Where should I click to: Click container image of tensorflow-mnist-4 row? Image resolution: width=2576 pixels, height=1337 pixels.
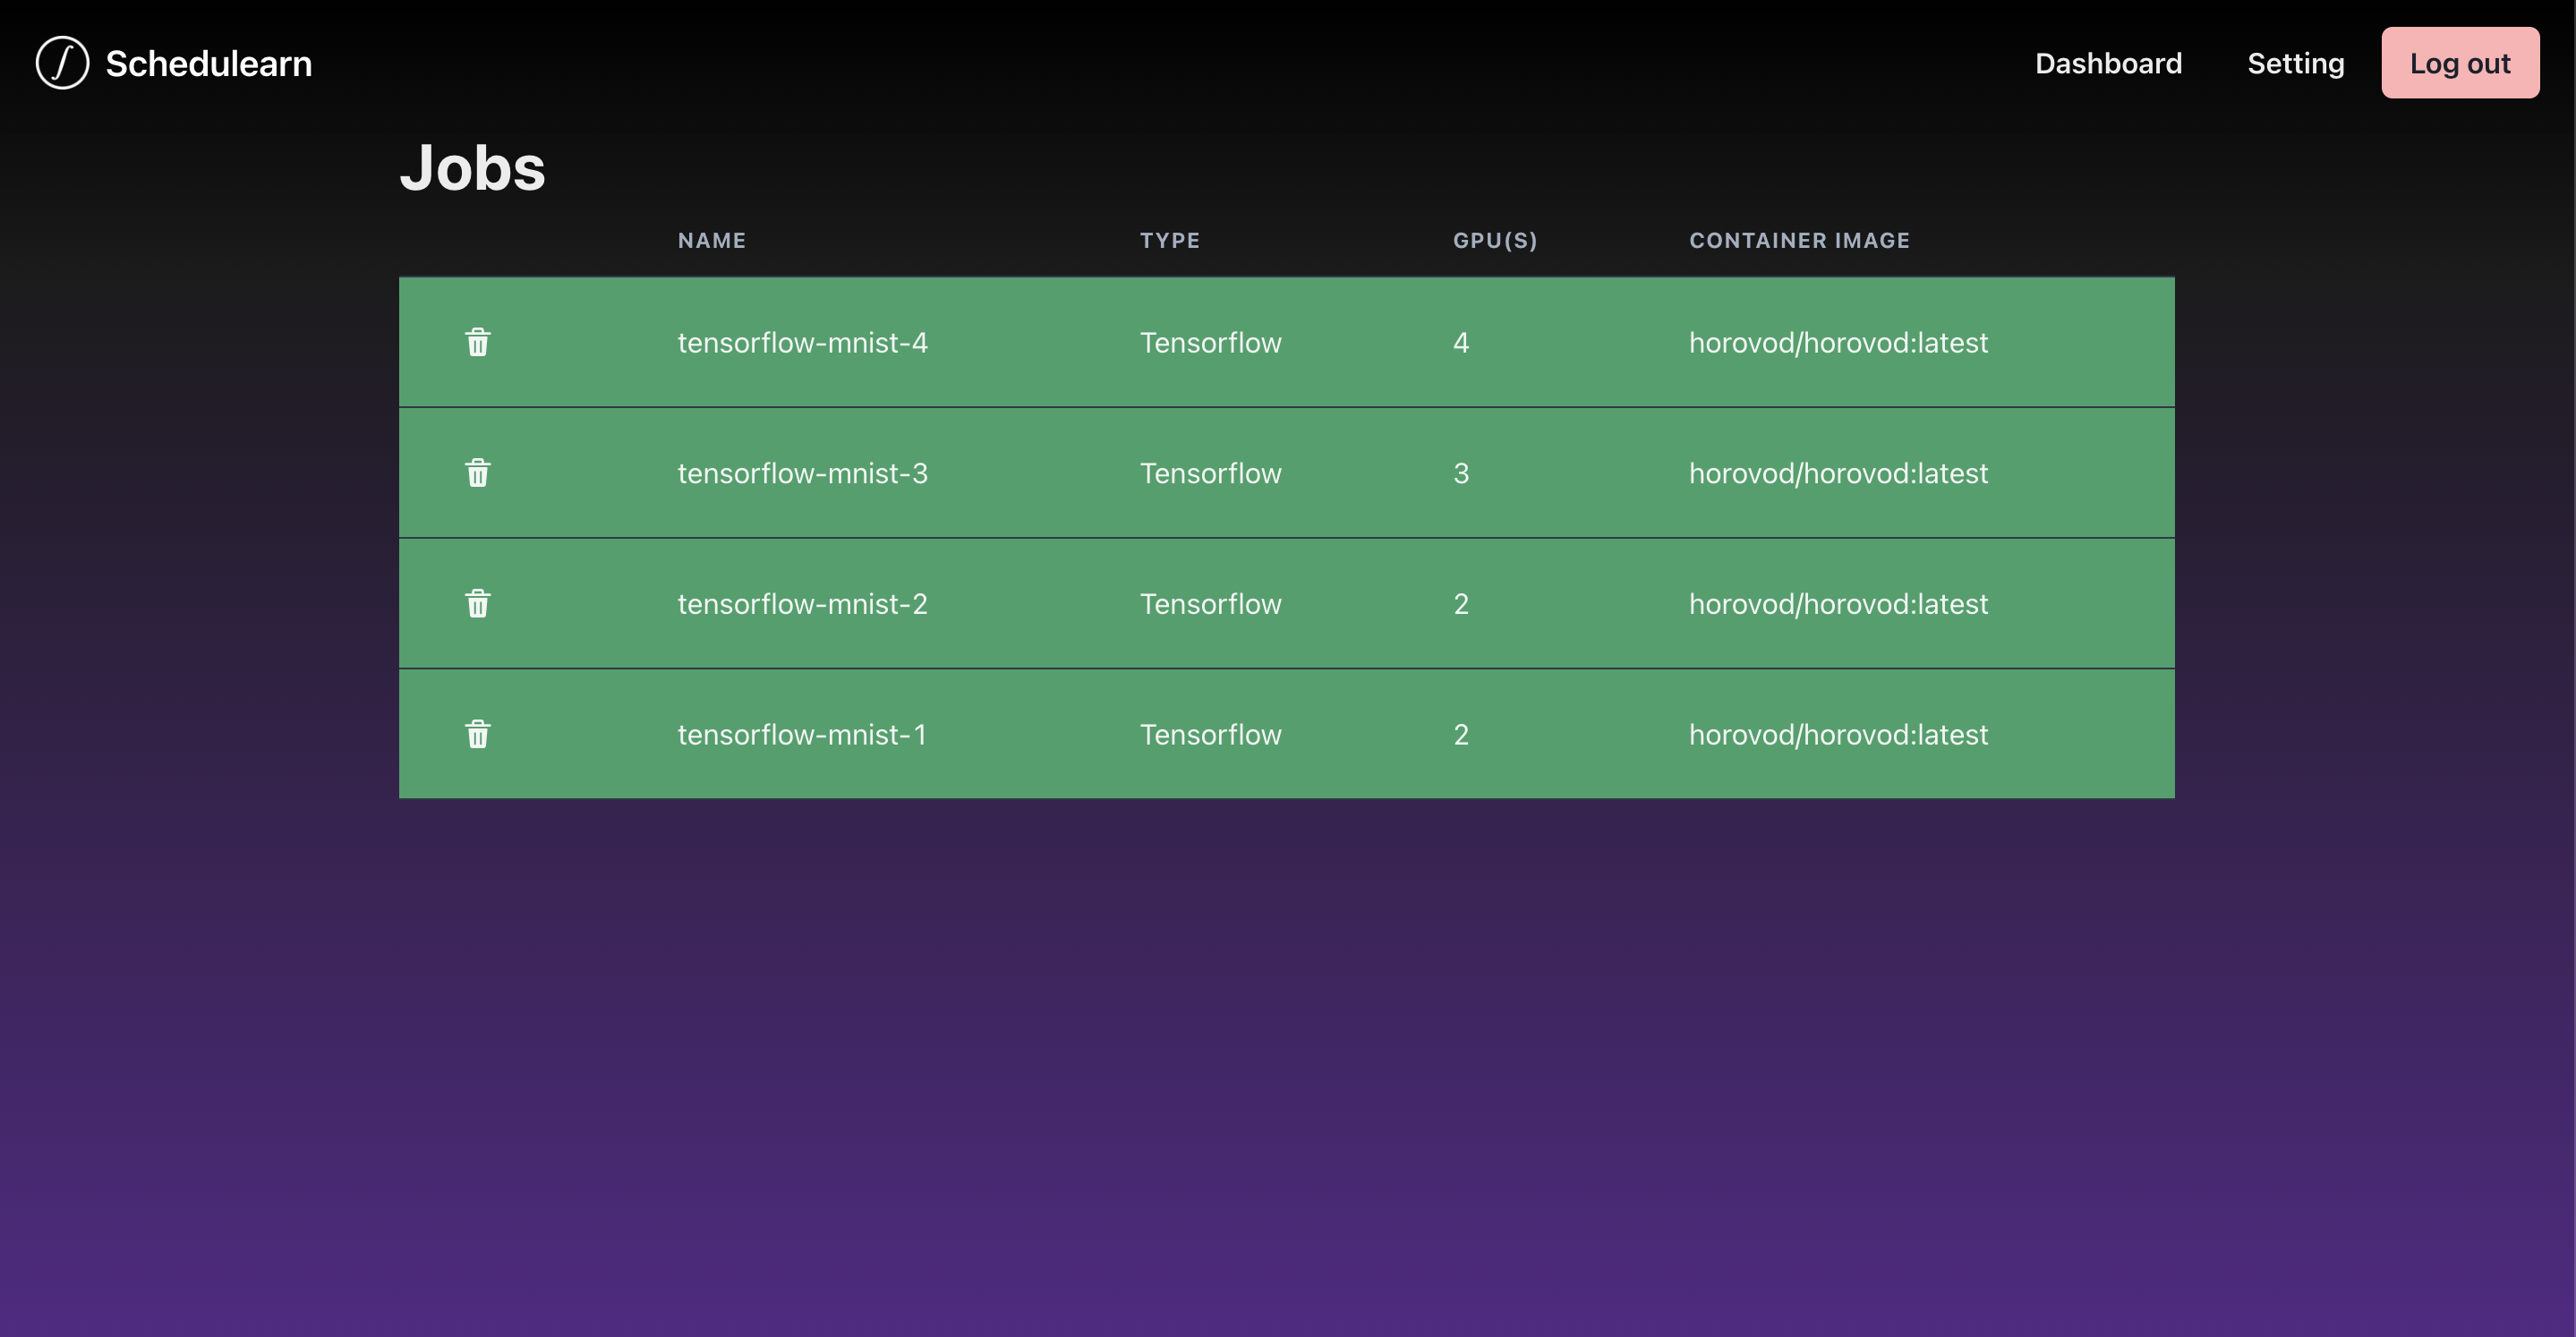pyautogui.click(x=1838, y=343)
